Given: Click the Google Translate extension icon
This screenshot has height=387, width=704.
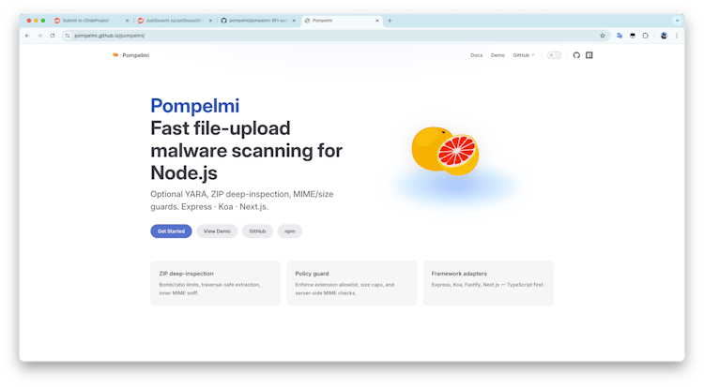Looking at the screenshot, I should pos(620,36).
